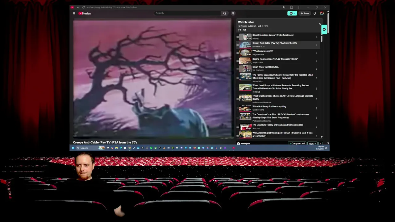Screen dimensions: 395x222
Task: Open the browser three-dot menu
Action: 299,7
